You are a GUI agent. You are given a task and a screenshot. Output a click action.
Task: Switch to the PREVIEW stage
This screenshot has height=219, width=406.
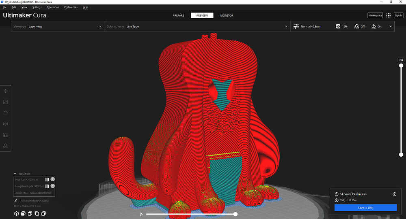point(202,15)
